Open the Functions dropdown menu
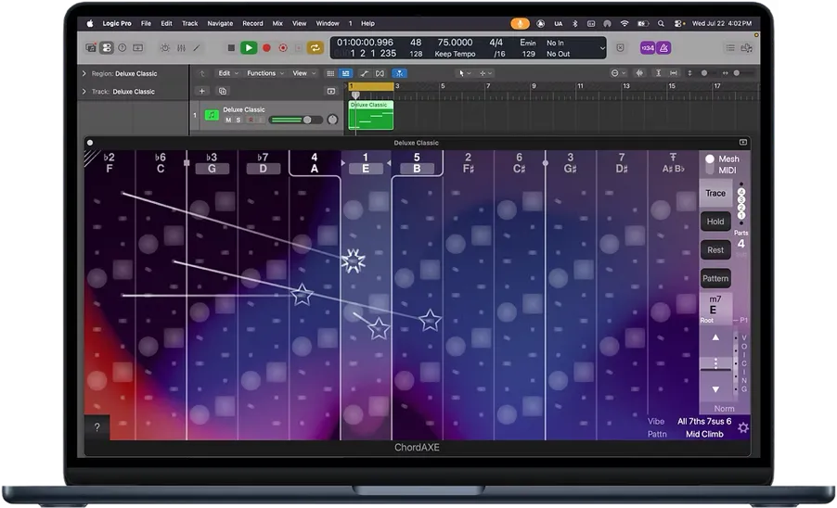The image size is (837, 508). (264, 73)
